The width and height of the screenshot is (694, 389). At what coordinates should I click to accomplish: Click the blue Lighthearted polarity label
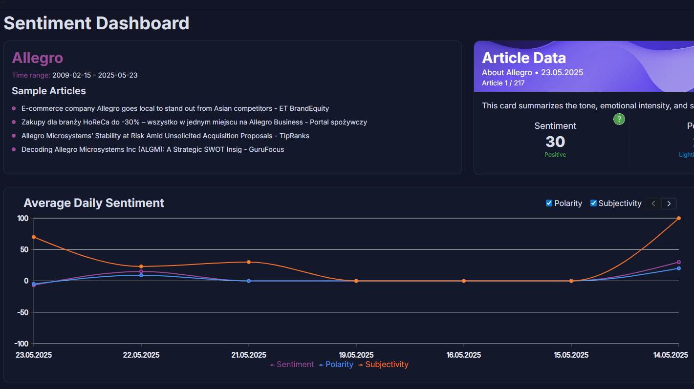tap(686, 154)
